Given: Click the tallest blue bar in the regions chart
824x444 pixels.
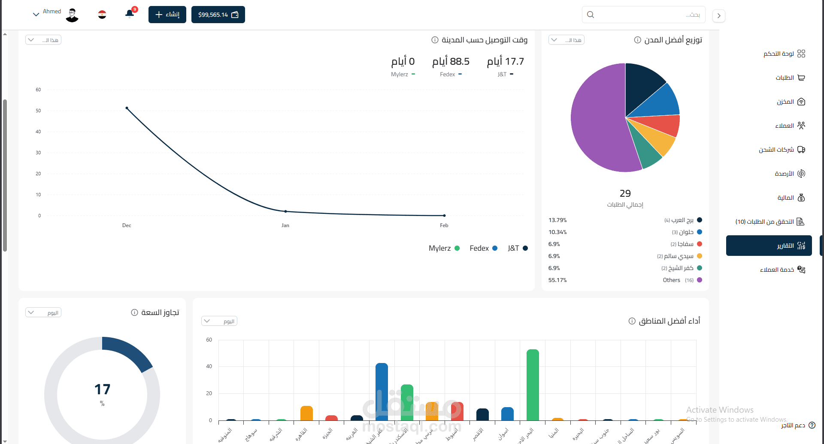Looking at the screenshot, I should click(x=382, y=392).
